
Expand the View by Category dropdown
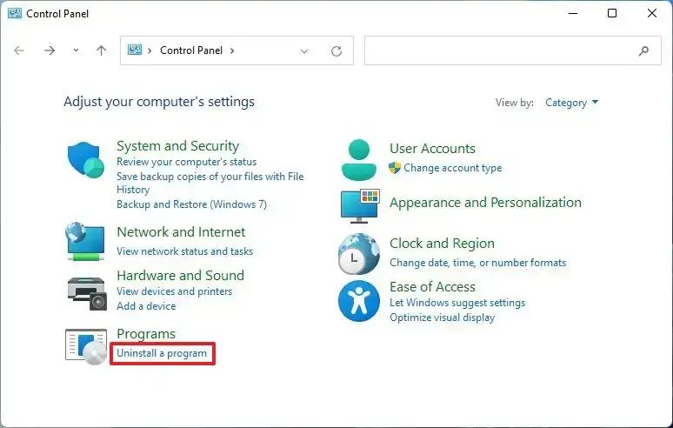572,103
